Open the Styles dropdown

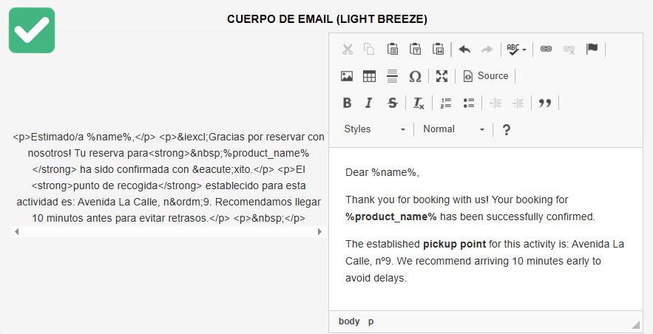(374, 129)
